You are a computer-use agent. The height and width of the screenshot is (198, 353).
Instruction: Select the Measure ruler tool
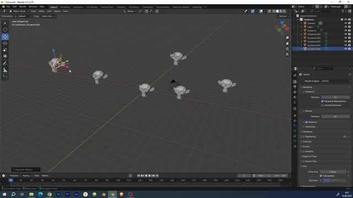point(5,70)
